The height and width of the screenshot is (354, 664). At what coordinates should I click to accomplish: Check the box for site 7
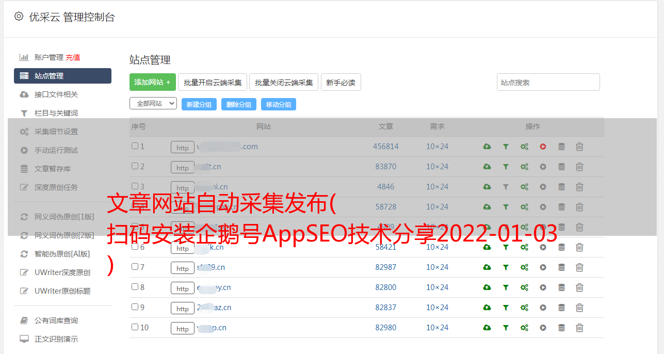click(135, 267)
